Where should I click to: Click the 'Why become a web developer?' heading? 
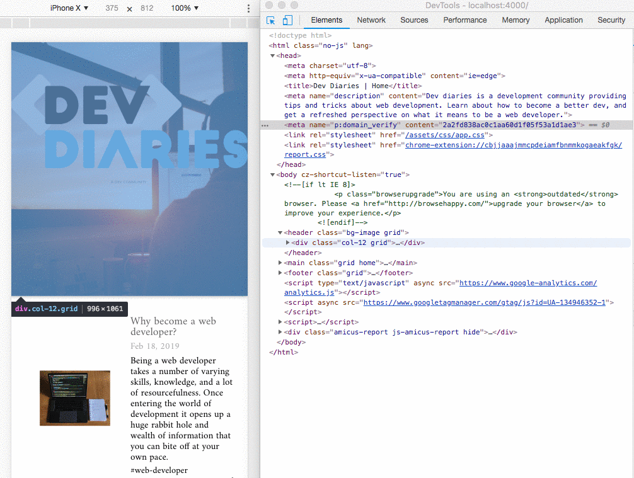click(x=173, y=326)
